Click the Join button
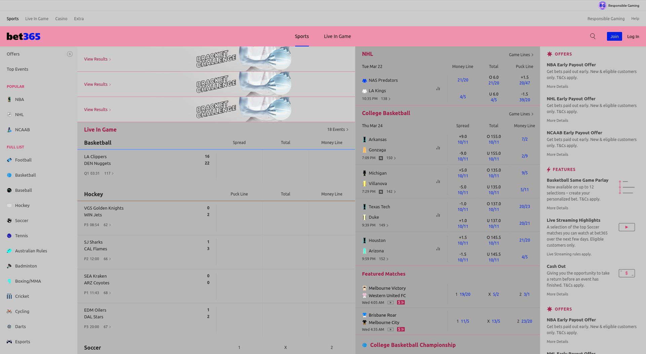This screenshot has width=646, height=354. (x=614, y=36)
